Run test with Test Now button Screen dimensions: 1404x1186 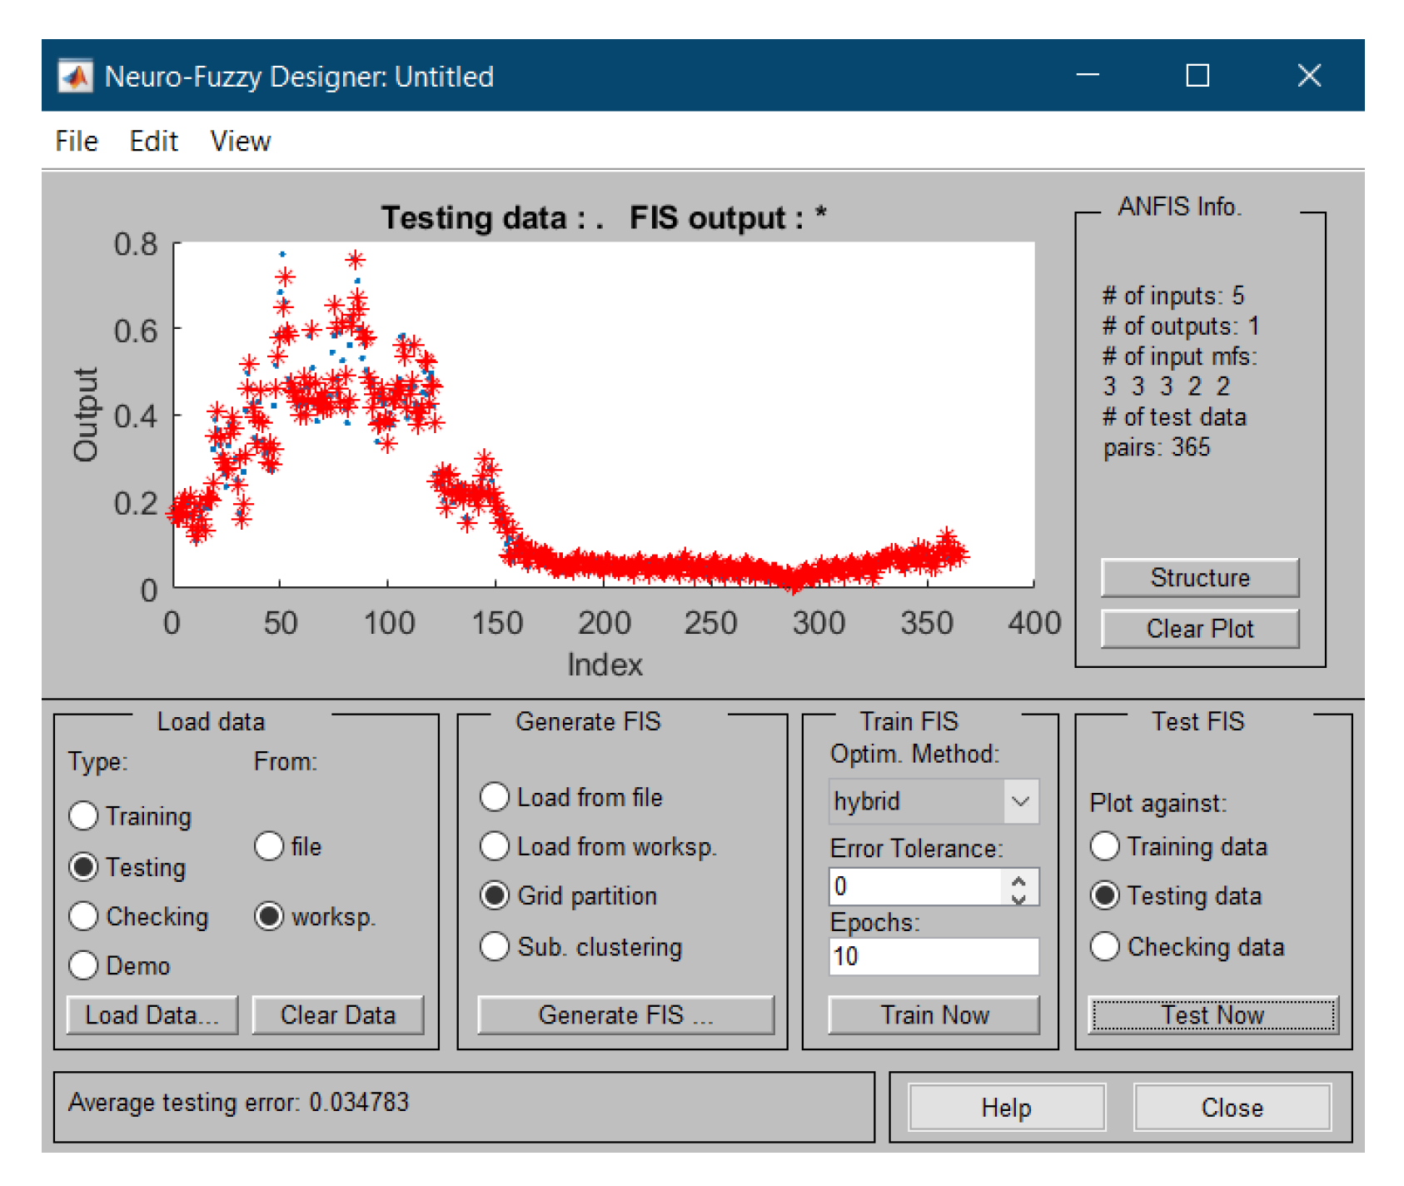[x=1213, y=1014]
